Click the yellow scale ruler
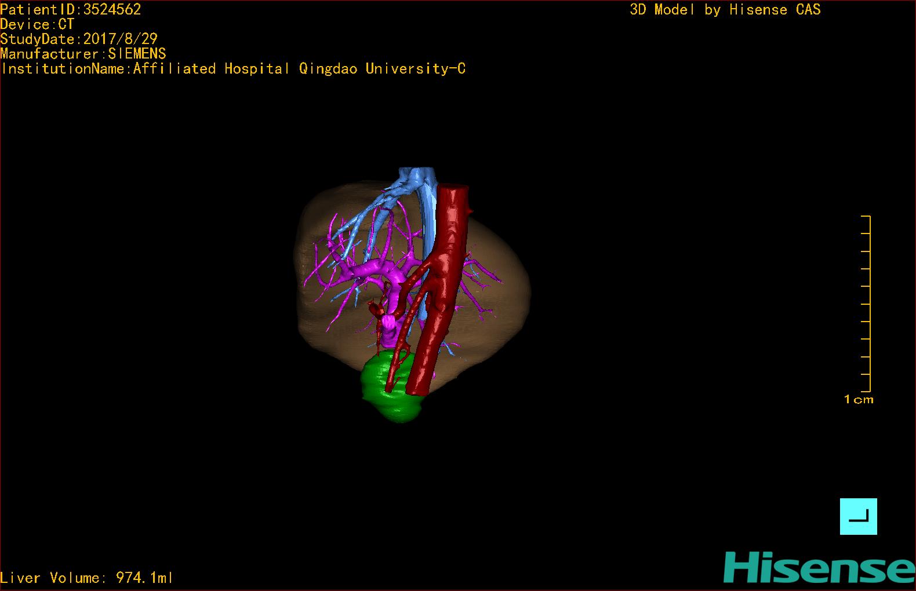Image resolution: width=916 pixels, height=591 pixels. tap(866, 304)
